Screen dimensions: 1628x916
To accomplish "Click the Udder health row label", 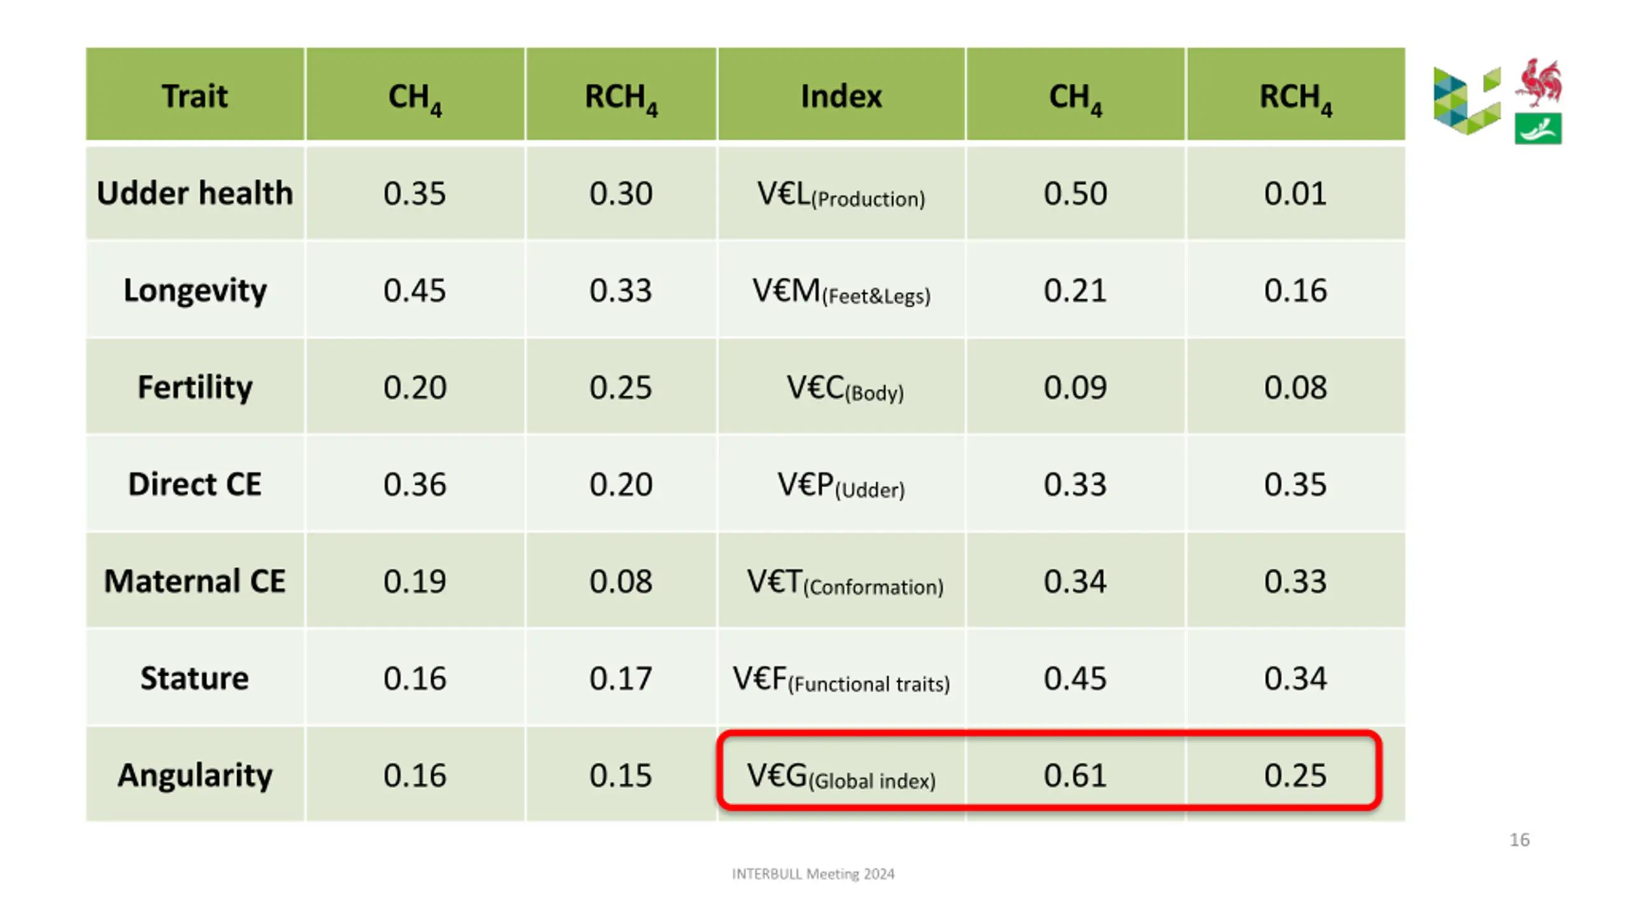I will (x=195, y=193).
